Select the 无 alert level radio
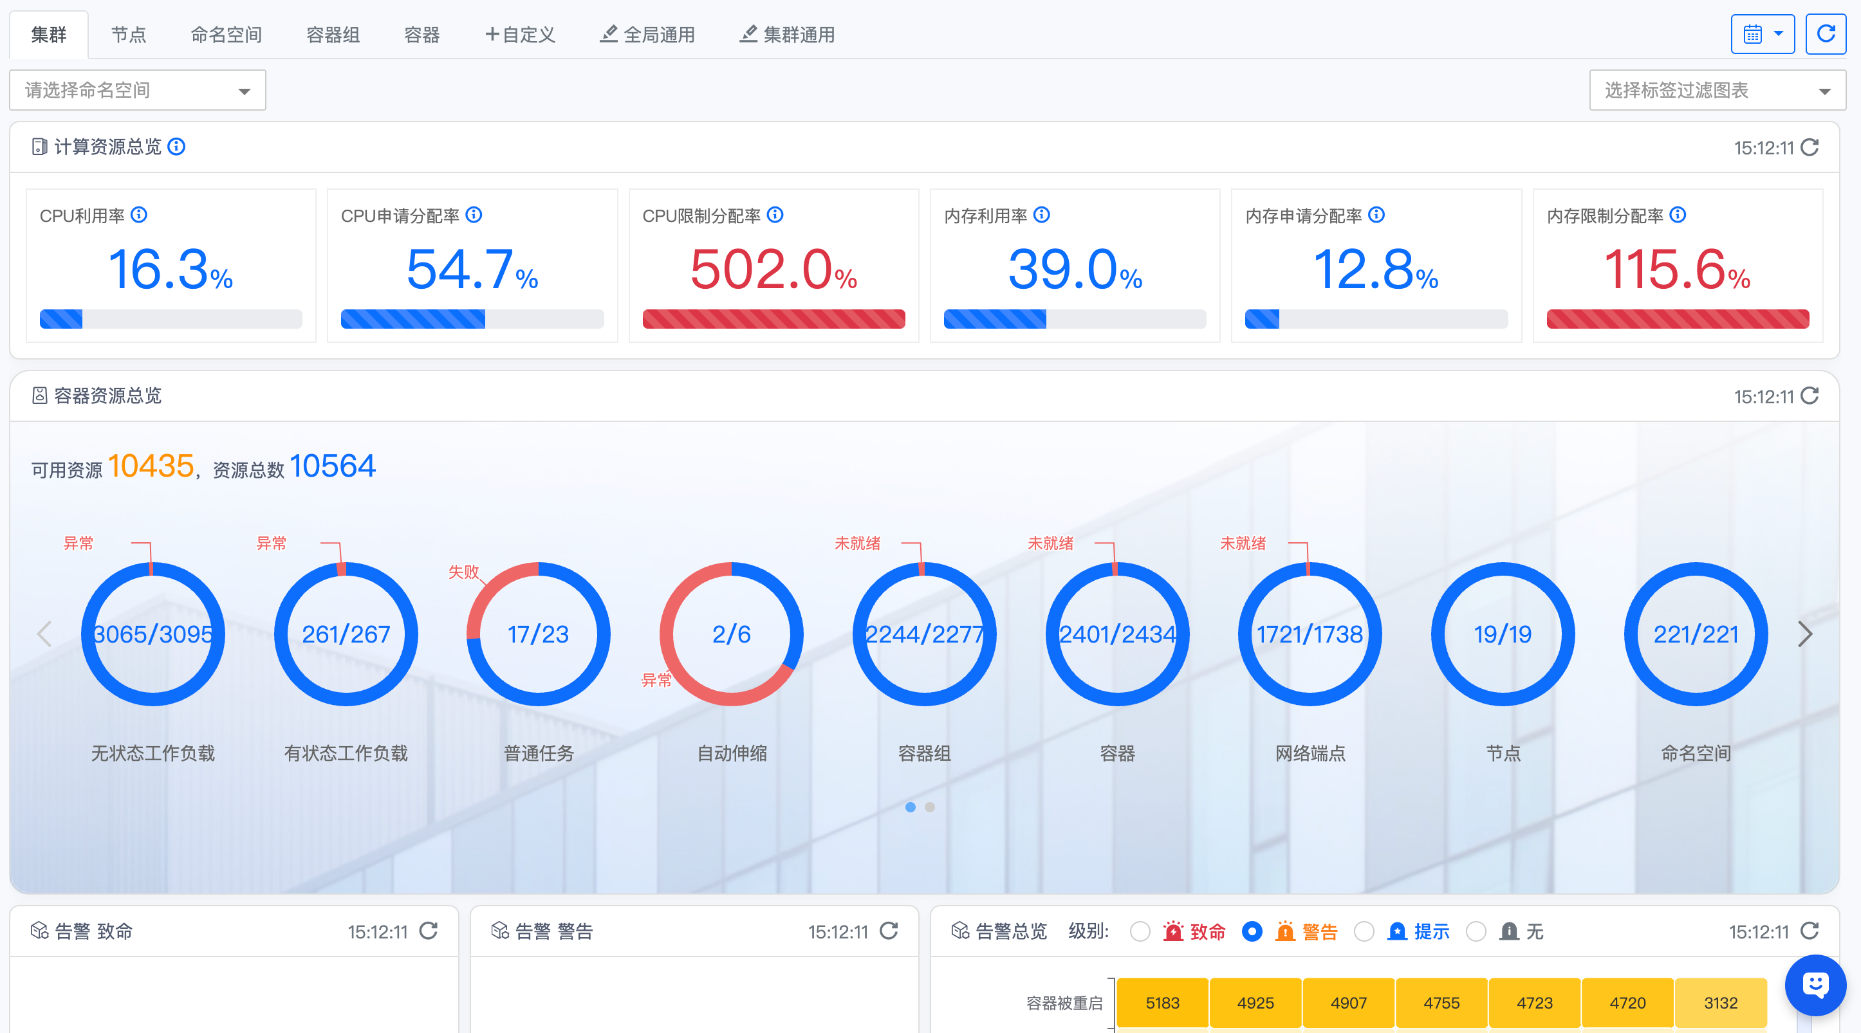Image resolution: width=1861 pixels, height=1033 pixels. click(x=1476, y=931)
